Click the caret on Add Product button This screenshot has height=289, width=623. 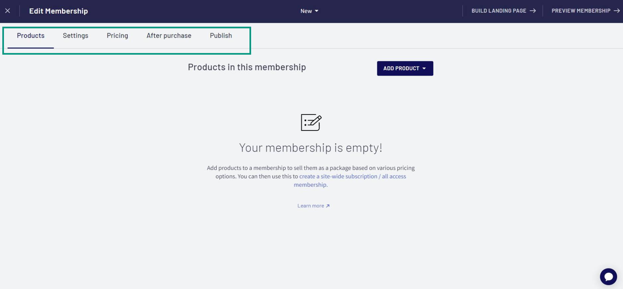(x=424, y=69)
